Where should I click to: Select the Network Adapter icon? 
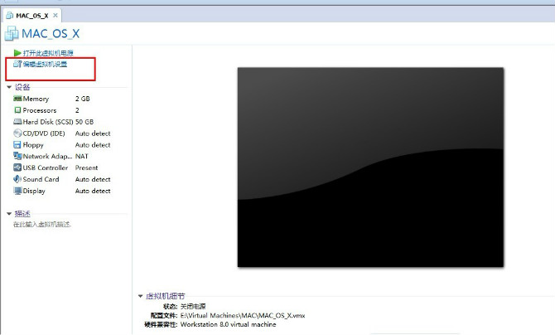pos(17,156)
